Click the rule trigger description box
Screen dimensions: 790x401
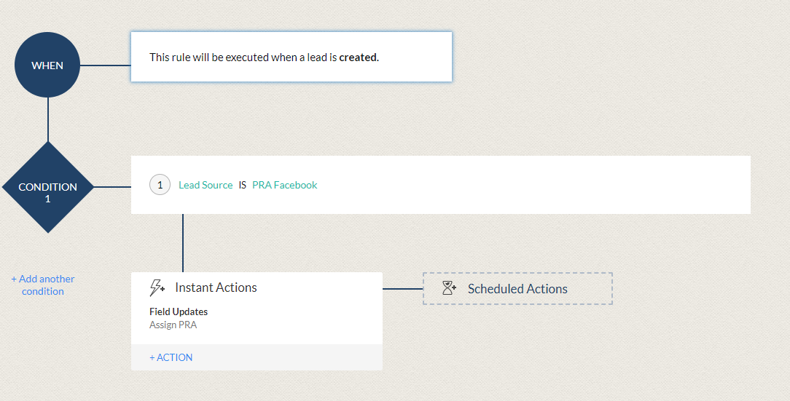pyautogui.click(x=292, y=57)
